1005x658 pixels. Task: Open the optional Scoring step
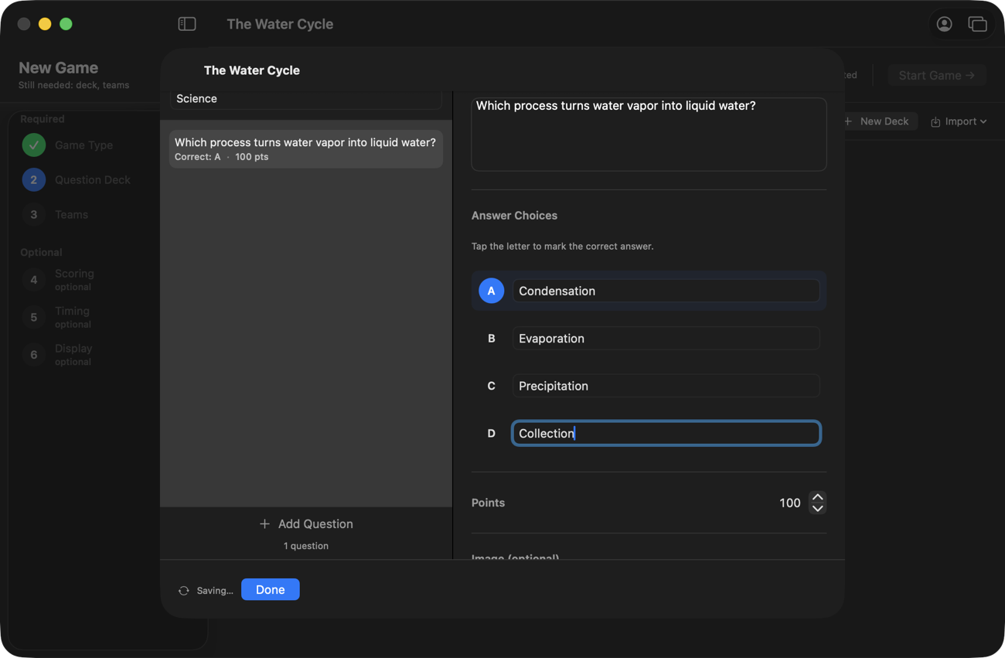(59, 280)
